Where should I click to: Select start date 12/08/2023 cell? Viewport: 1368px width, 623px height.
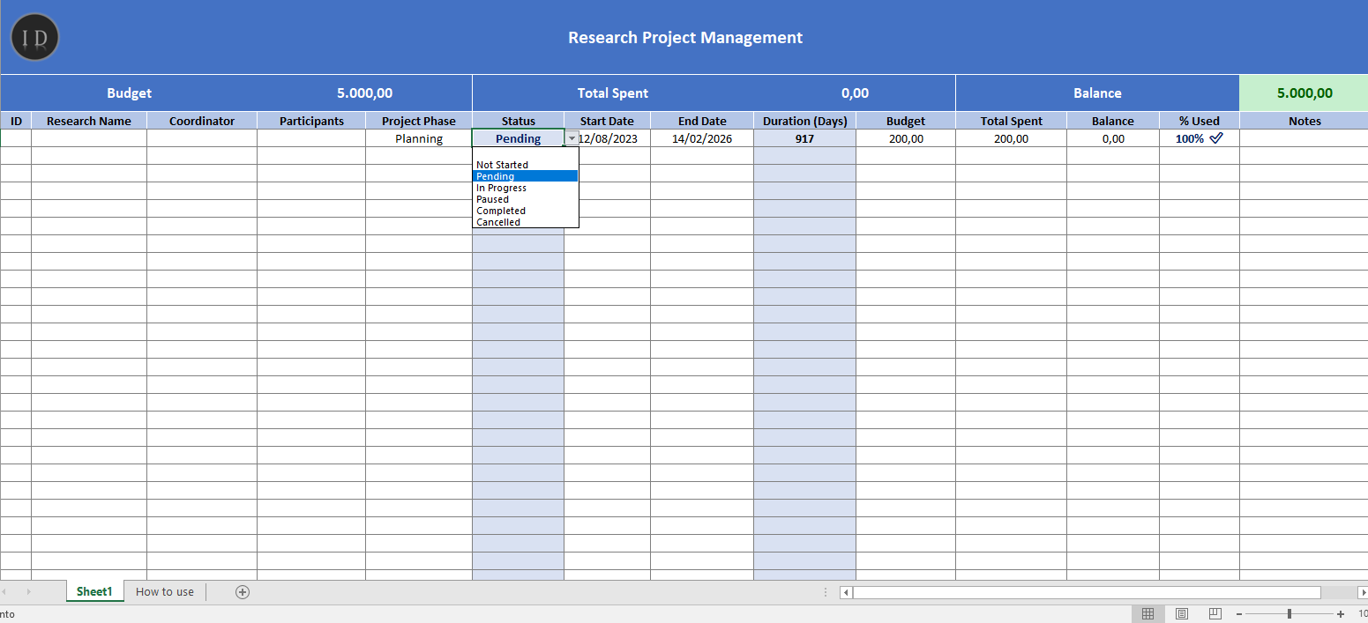608,138
